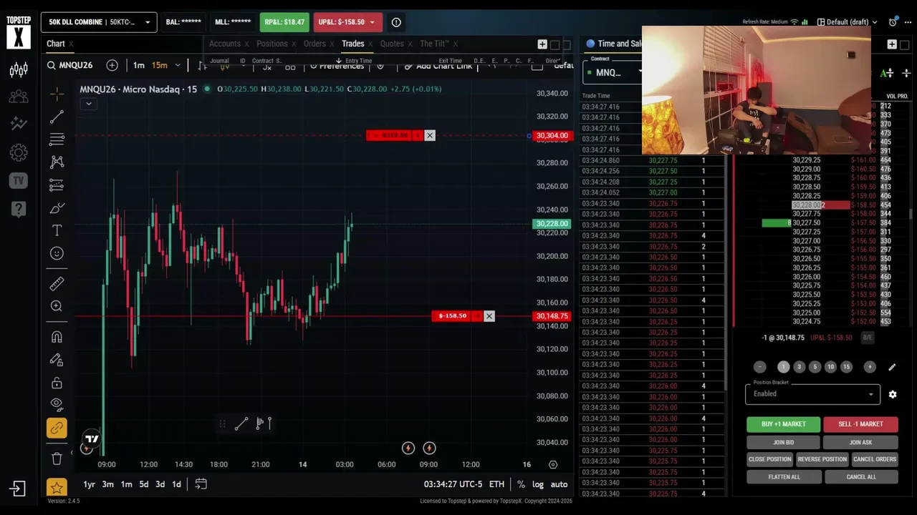Select the XABCD pattern tool
The height and width of the screenshot is (515, 917).
[x=57, y=162]
